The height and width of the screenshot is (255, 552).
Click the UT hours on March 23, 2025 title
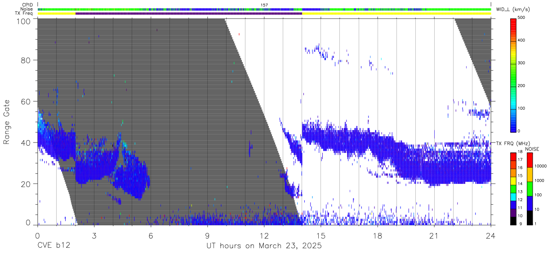pyautogui.click(x=264, y=246)
